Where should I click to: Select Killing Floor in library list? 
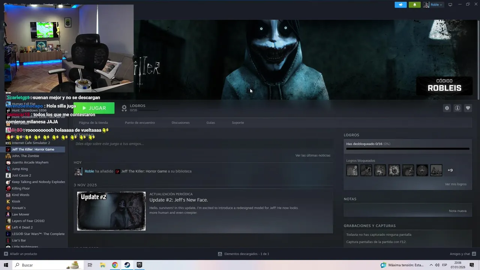(21, 188)
